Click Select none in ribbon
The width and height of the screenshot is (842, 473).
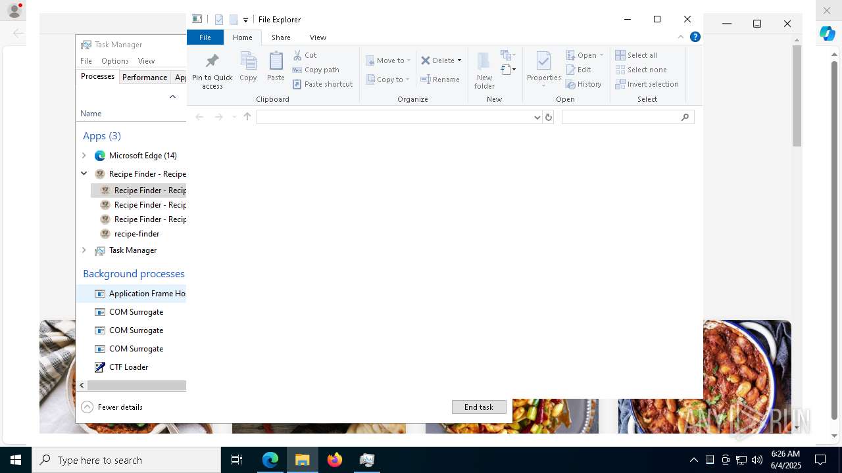641,70
